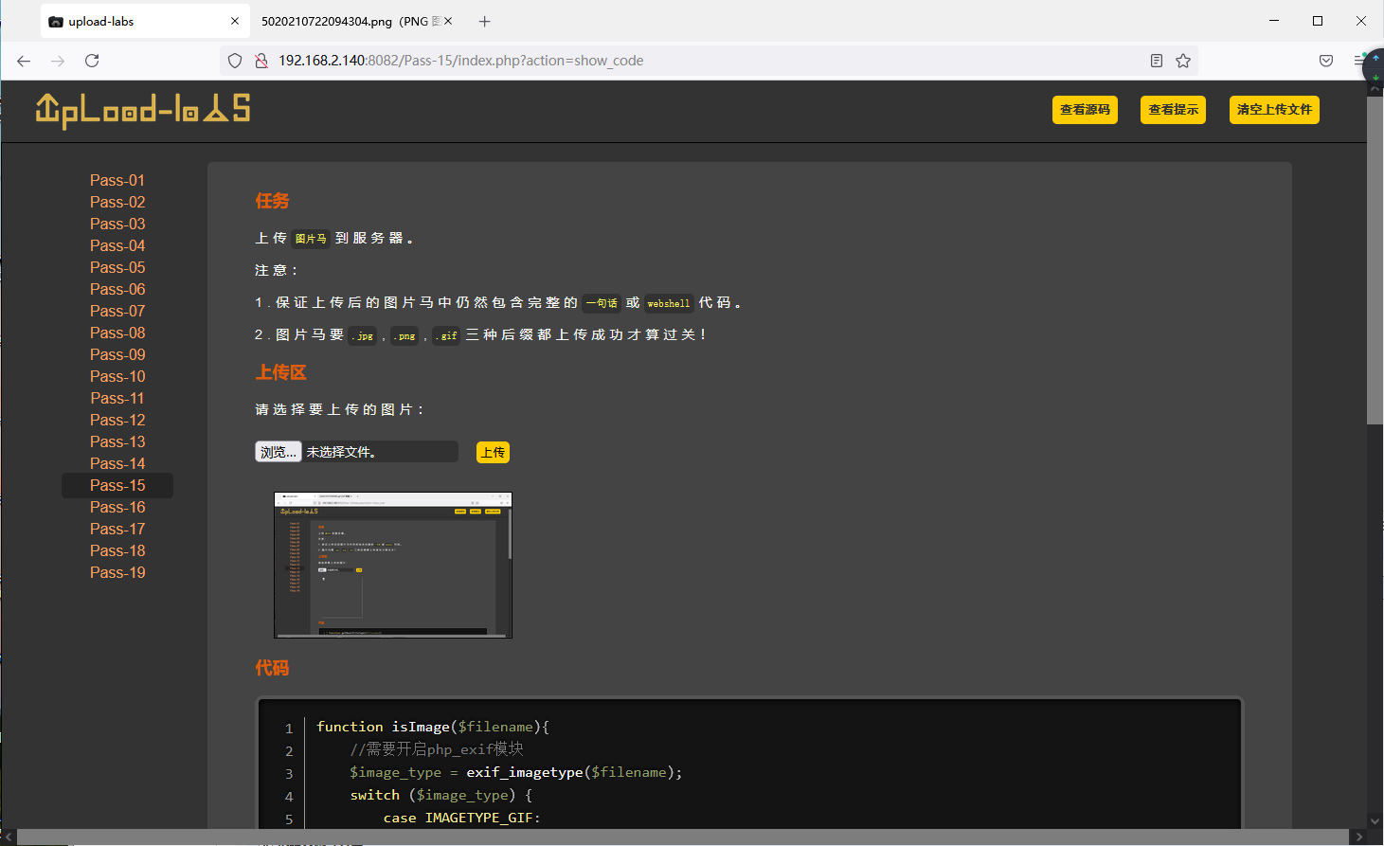This screenshot has width=1384, height=846.
Task: Switch to the upload-labs tab
Action: click(x=145, y=21)
